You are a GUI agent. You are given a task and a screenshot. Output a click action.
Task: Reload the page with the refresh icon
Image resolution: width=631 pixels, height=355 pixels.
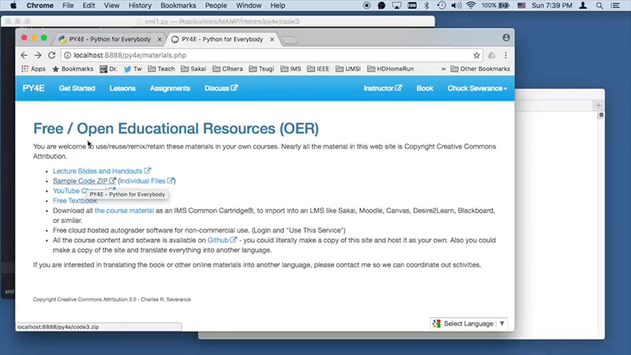(x=52, y=55)
